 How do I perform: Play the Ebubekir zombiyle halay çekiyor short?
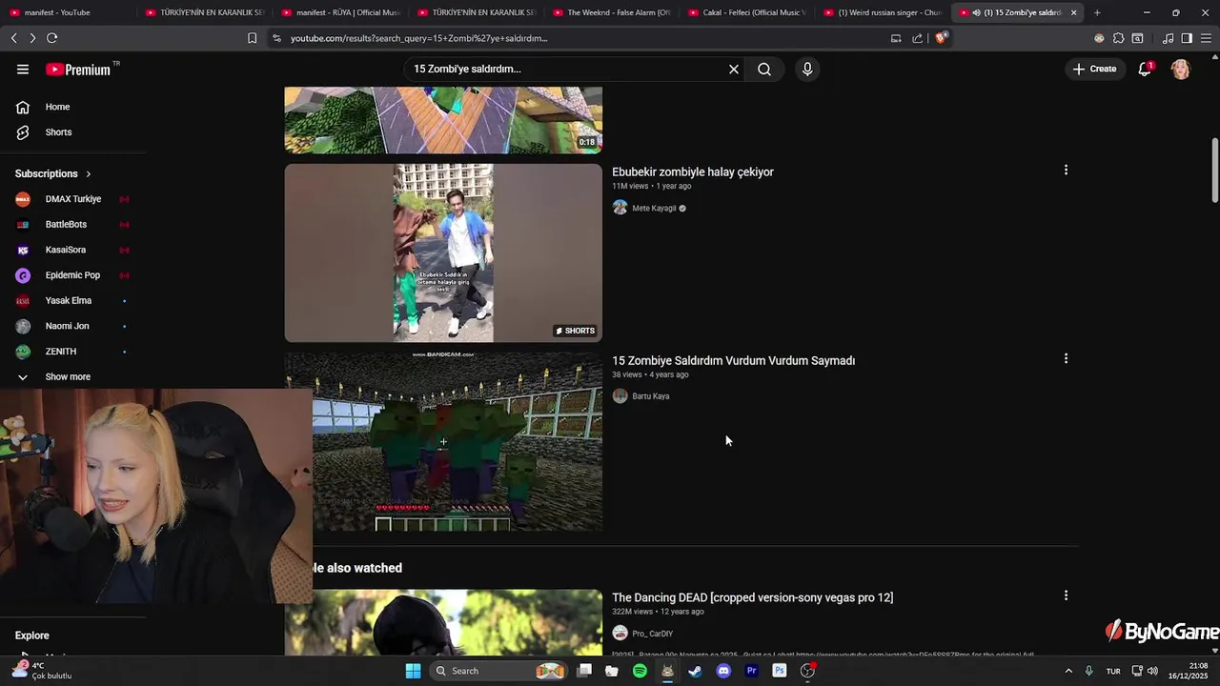(443, 252)
